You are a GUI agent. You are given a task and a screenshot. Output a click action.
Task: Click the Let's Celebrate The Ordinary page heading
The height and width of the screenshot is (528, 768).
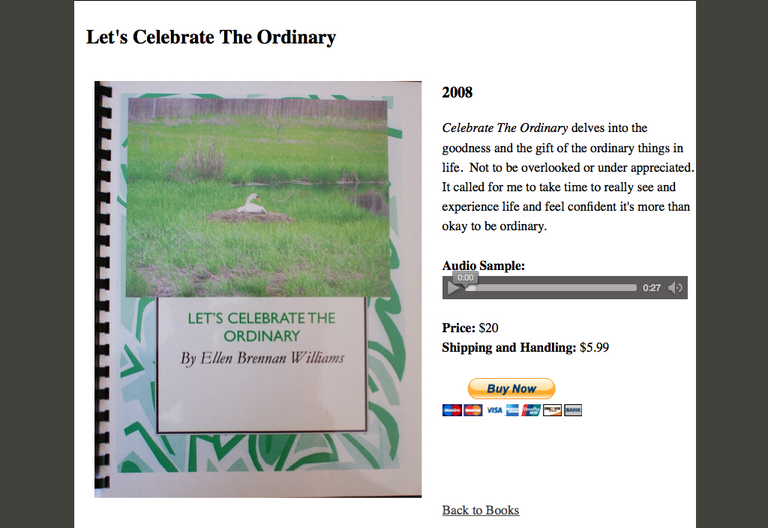pos(211,37)
